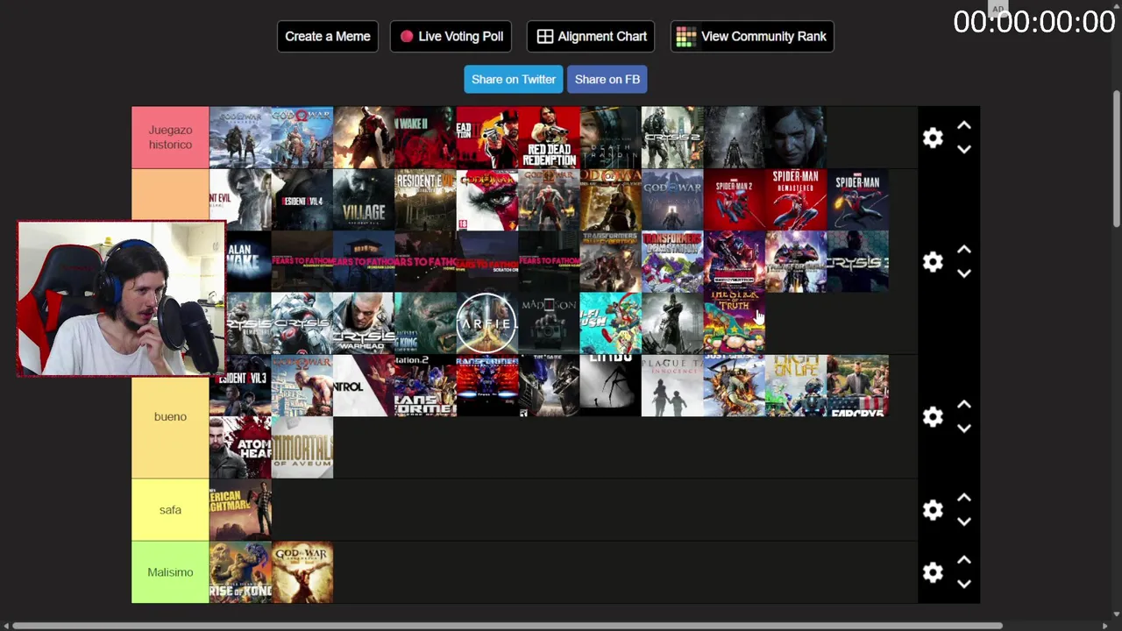Viewport: 1122px width, 631px height.
Task: Click the vertical page scrollbar
Action: (x=1116, y=158)
